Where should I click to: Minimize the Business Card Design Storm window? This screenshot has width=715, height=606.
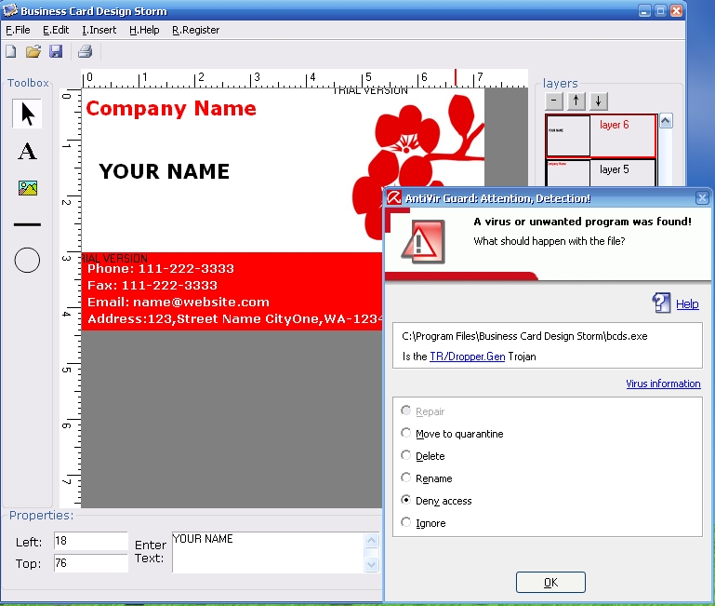[x=644, y=10]
